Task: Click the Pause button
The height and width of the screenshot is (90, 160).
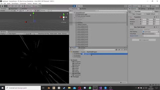Action: point(78,6)
